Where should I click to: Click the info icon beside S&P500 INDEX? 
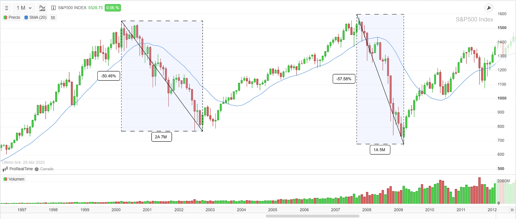53,8
